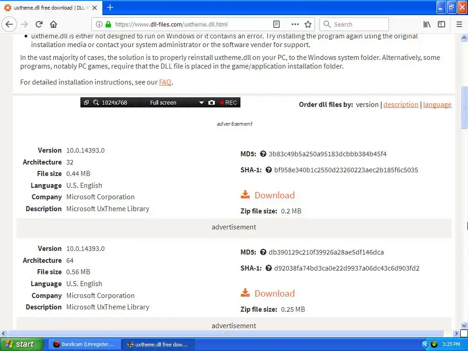This screenshot has width=468, height=351.
Task: Select the uxtheme.dll free download tab
Action: (x=51, y=8)
